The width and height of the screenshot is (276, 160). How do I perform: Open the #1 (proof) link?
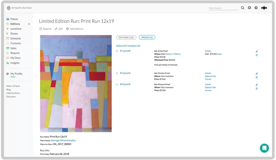click(x=125, y=51)
